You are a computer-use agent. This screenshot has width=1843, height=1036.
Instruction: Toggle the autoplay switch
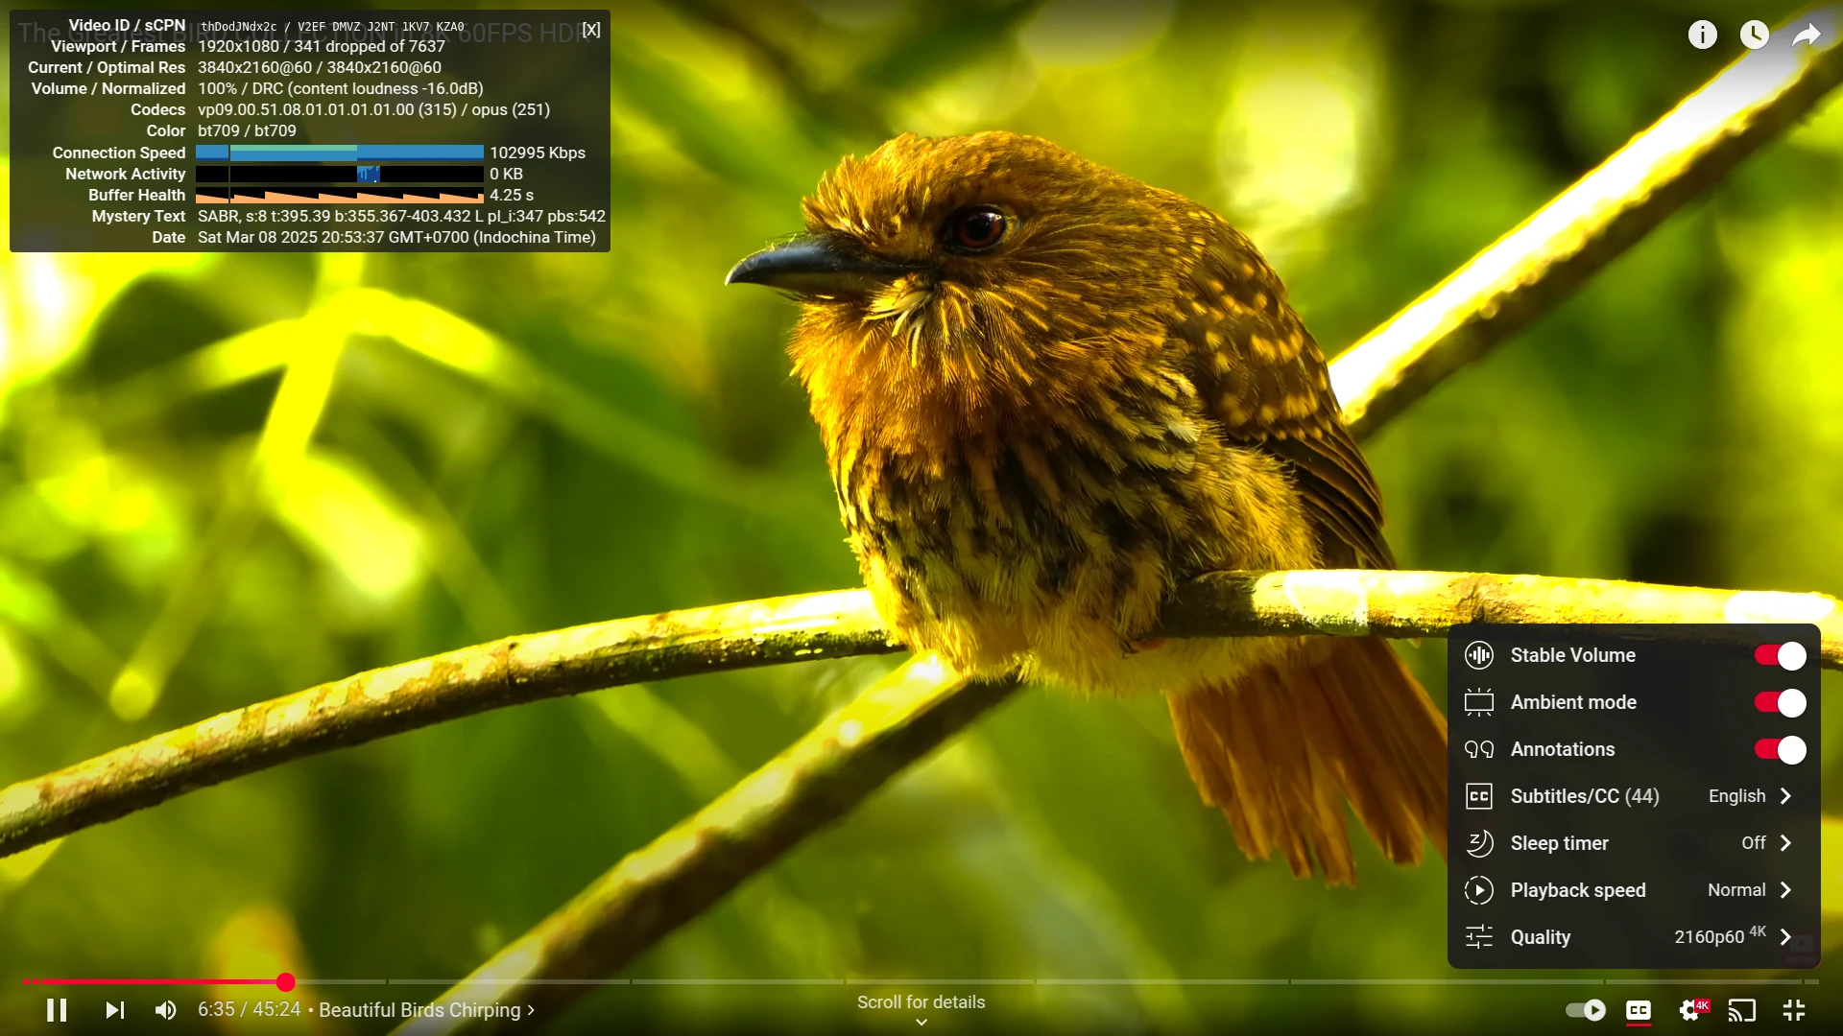tap(1586, 1010)
